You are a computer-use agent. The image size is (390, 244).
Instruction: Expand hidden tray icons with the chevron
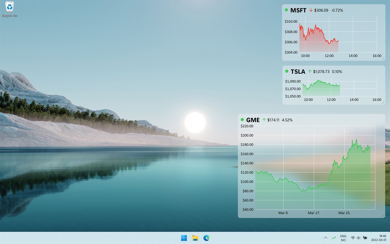325,238
